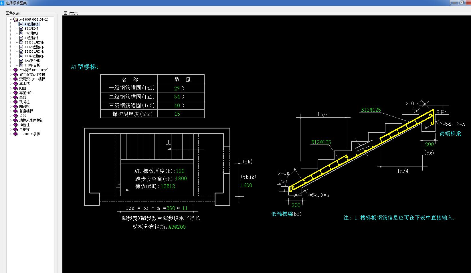Viewport: 471px width, 273px height.
Task: Edit step count value 11
Action: point(185,208)
